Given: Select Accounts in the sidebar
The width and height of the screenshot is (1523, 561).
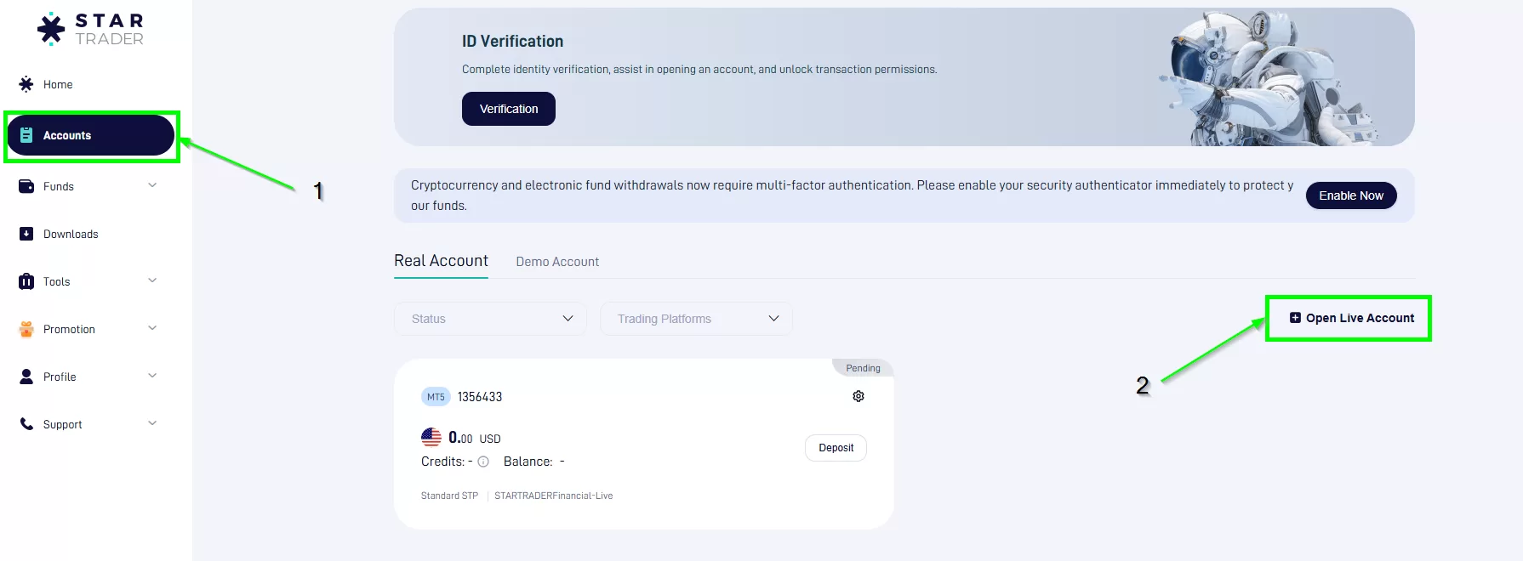Looking at the screenshot, I should 90,135.
